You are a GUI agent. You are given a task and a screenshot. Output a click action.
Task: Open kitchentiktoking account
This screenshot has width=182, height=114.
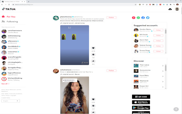click(12, 79)
